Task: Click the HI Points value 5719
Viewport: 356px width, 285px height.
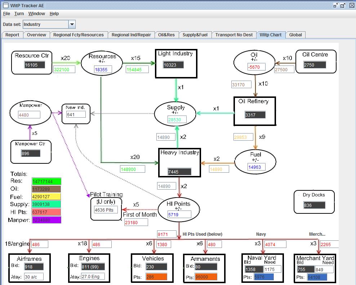Action: click(x=179, y=214)
